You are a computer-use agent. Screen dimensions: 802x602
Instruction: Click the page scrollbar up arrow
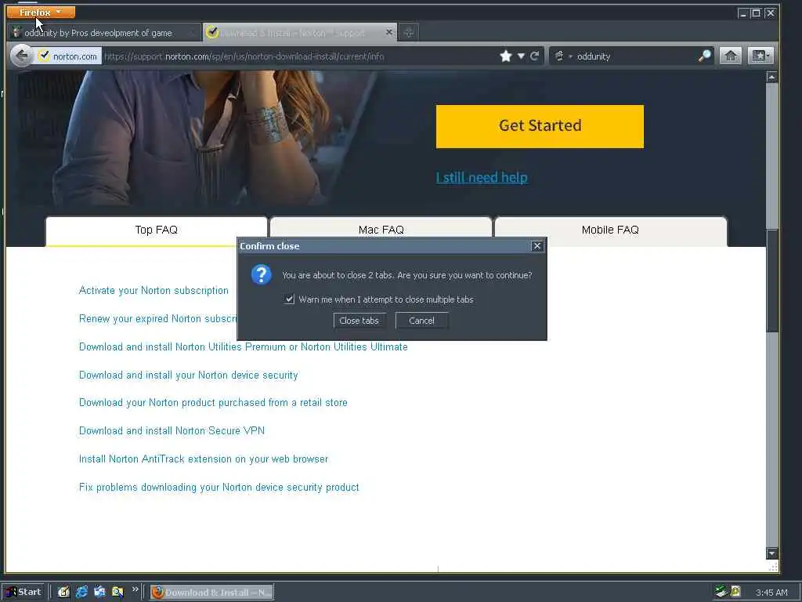pyautogui.click(x=771, y=77)
